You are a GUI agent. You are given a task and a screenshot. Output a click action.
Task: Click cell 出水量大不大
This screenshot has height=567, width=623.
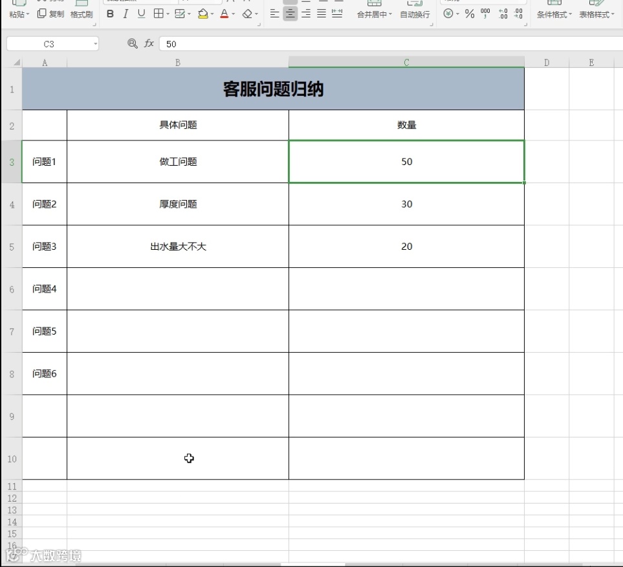point(178,247)
